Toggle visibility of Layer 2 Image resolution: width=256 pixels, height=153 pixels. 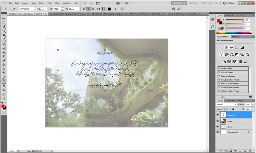[218, 121]
